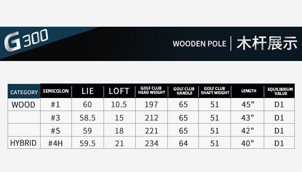Click the #4H club cell
Image resolution: width=302 pixels, height=172 pixels.
point(56,143)
